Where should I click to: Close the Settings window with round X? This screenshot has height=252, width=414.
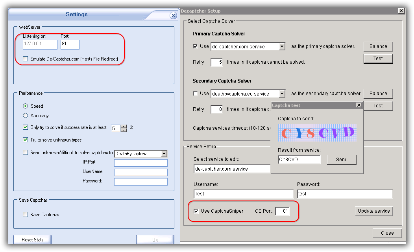click(x=173, y=16)
